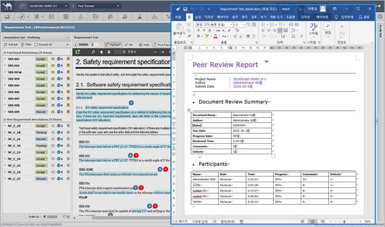Click the compass icon in Silkroad toolbar
The width and height of the screenshot is (385, 227).
[22, 17]
